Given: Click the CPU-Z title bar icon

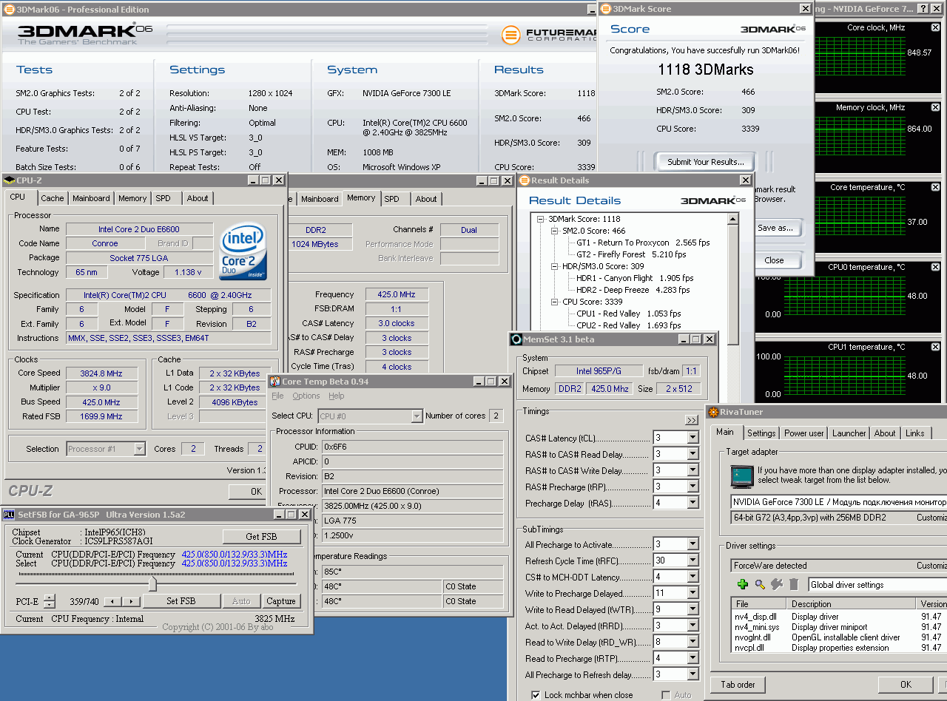Looking at the screenshot, I should point(10,180).
